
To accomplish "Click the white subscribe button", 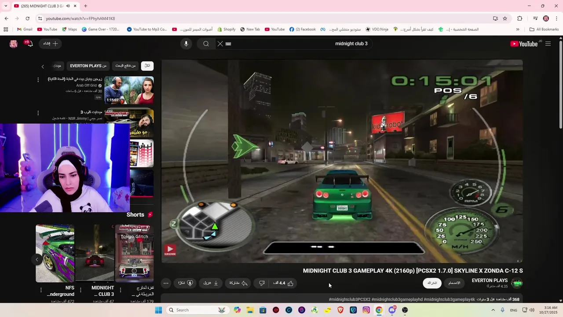I will pyautogui.click(x=432, y=283).
